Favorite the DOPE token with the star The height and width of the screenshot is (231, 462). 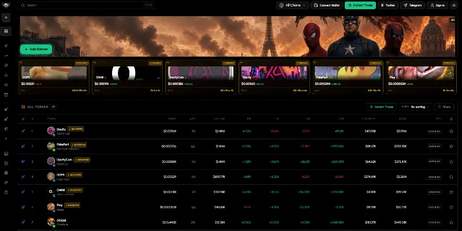tap(451, 177)
